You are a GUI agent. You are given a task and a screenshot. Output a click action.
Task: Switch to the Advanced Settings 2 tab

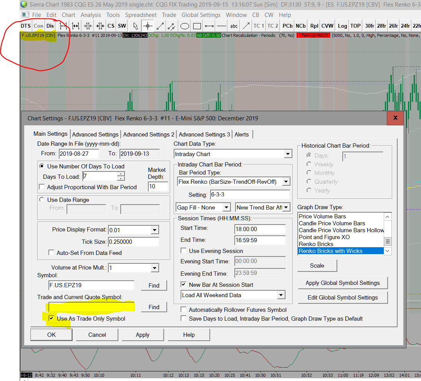(148, 134)
